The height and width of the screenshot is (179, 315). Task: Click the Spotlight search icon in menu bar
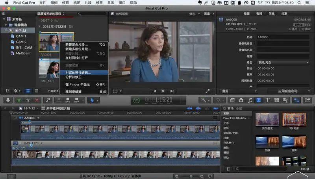[299, 3]
